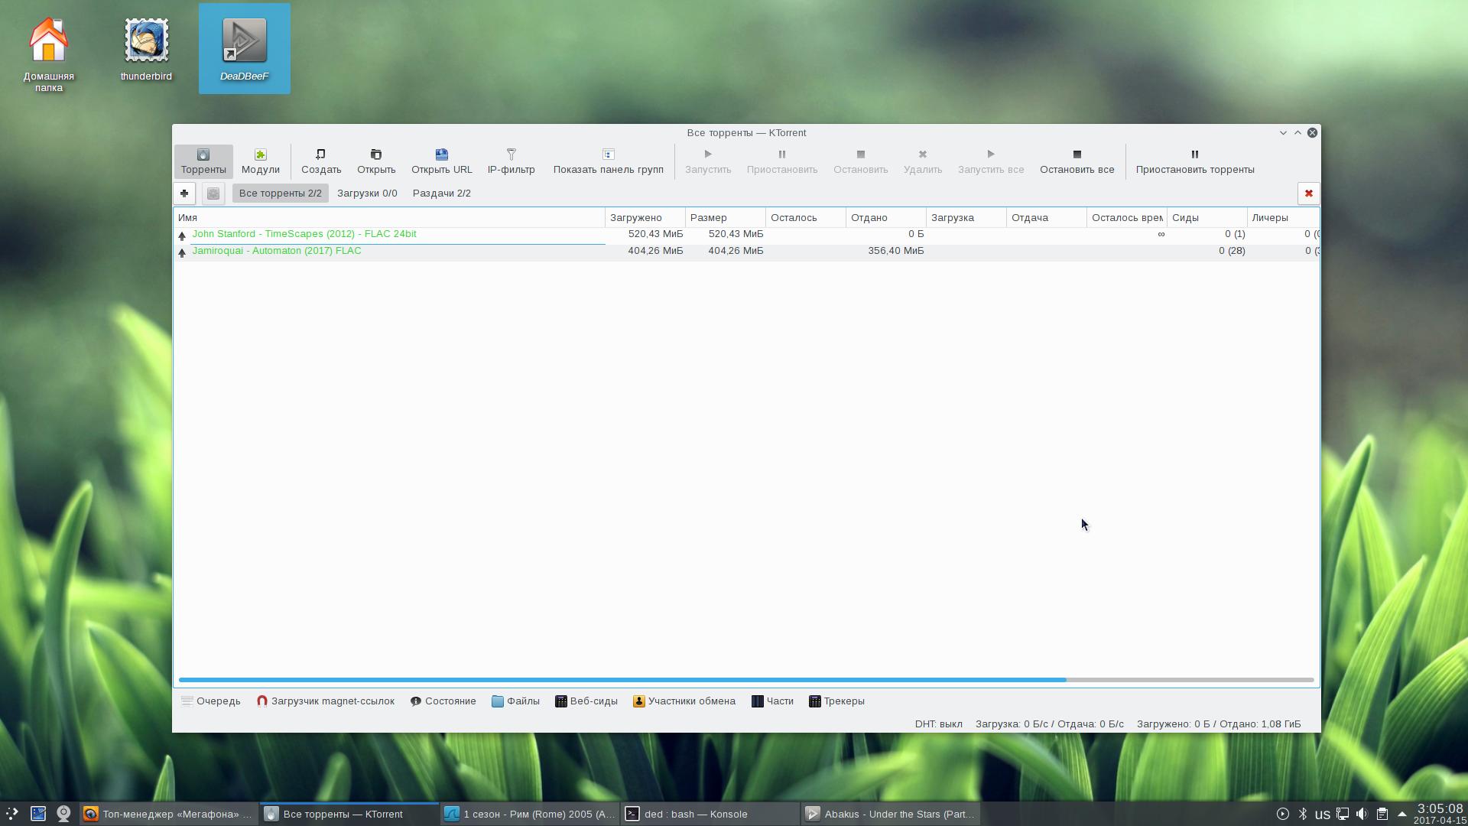Close the current tab with the red X
The image size is (1468, 826).
click(1308, 193)
